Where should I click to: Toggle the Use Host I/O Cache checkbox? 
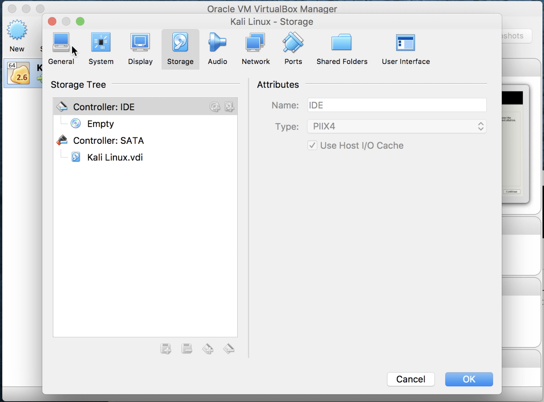(312, 145)
